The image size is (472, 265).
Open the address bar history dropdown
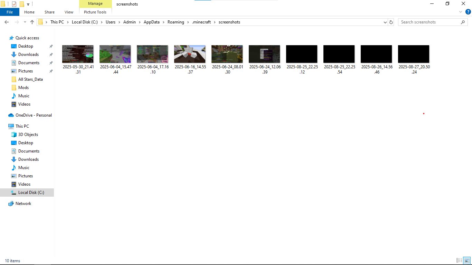385,22
